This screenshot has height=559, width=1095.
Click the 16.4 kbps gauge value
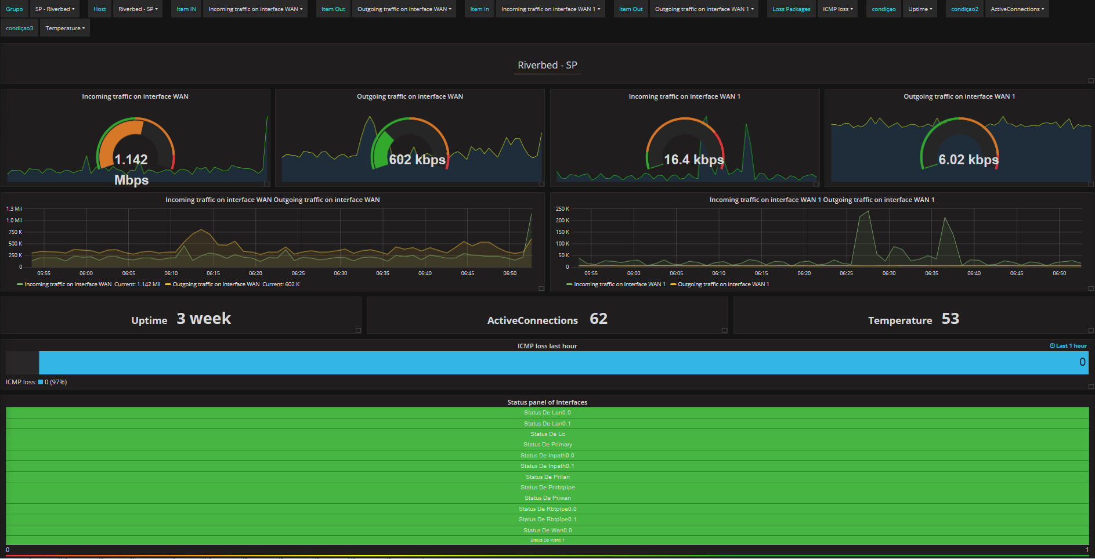693,160
